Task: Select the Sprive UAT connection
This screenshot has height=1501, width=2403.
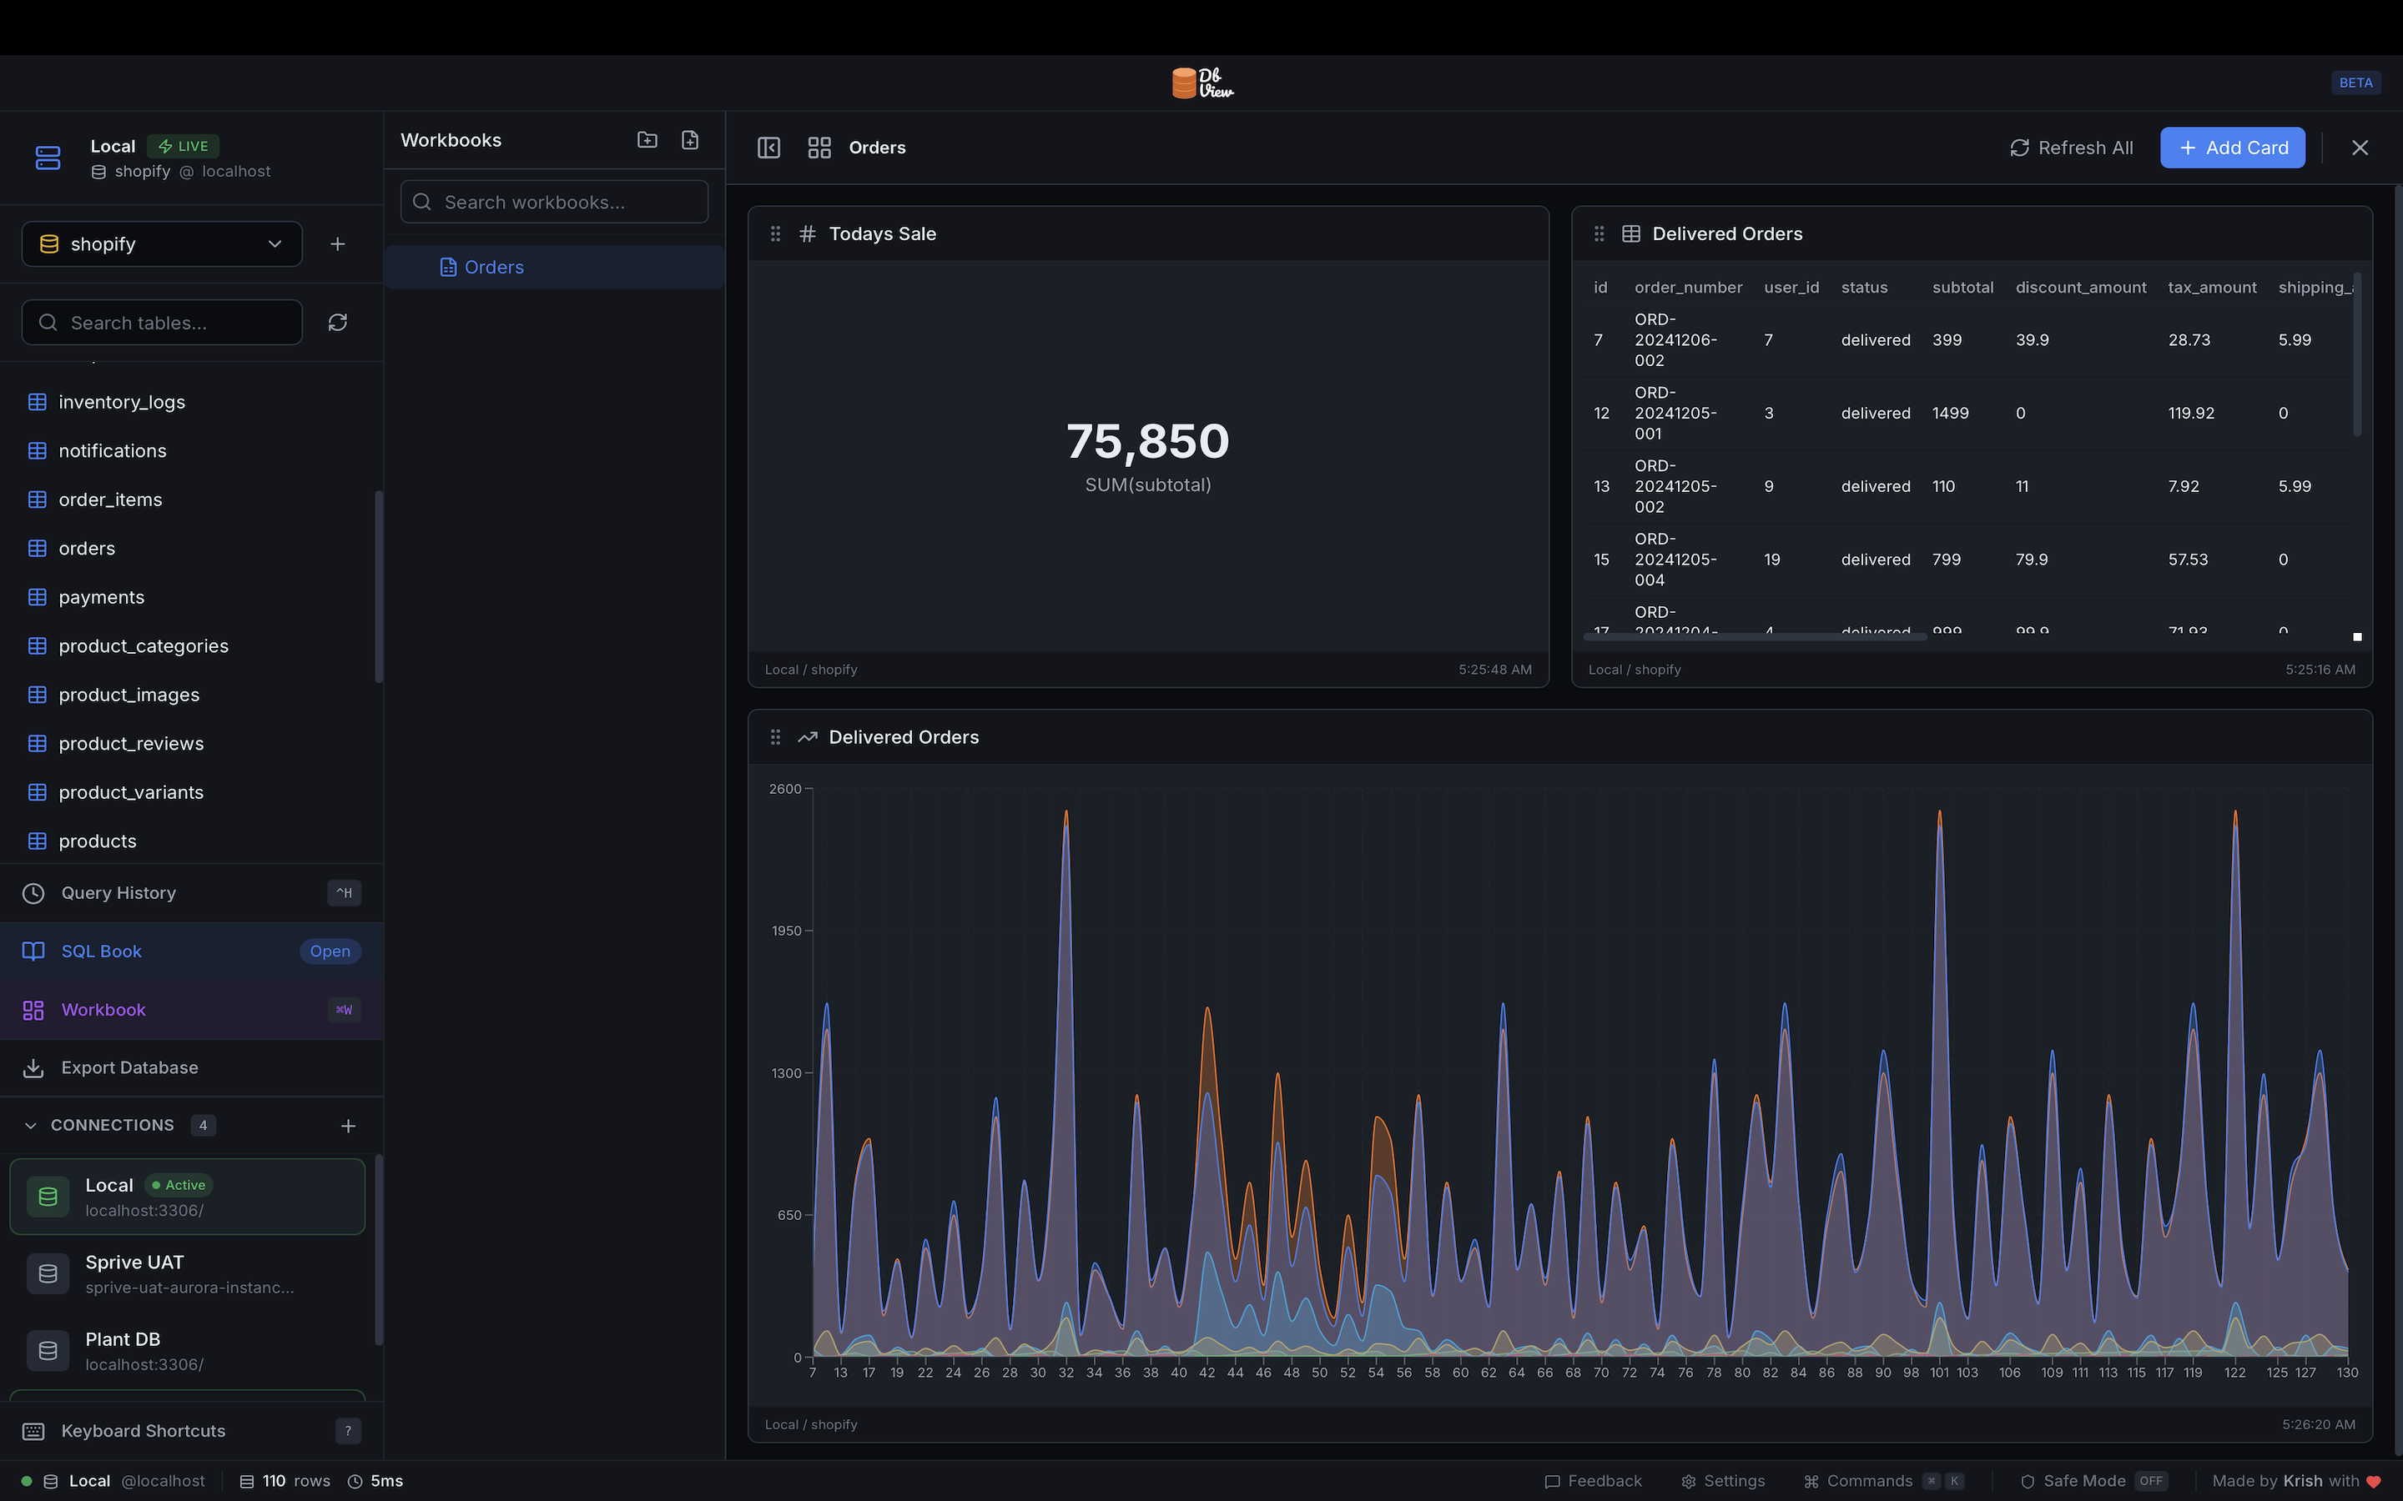Action: pos(187,1273)
